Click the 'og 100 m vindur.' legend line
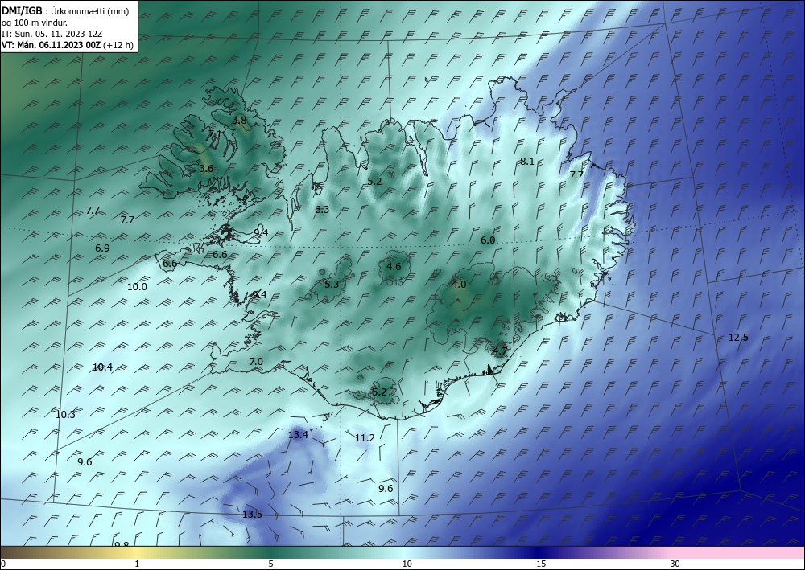Viewport: 805px width, 570px height. [35, 23]
